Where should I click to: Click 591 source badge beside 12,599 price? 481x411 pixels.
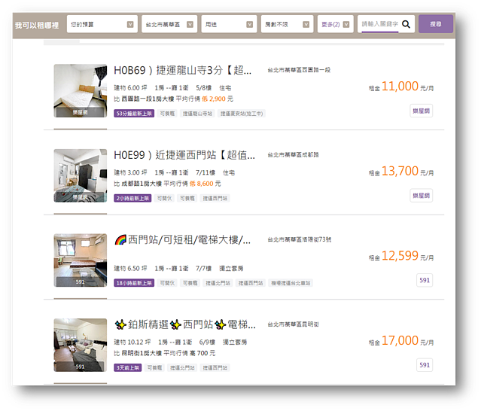pos(425,280)
